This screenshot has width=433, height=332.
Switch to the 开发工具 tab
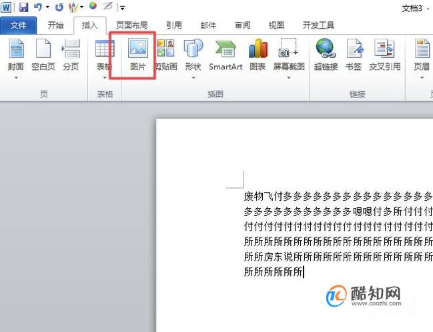pos(318,25)
